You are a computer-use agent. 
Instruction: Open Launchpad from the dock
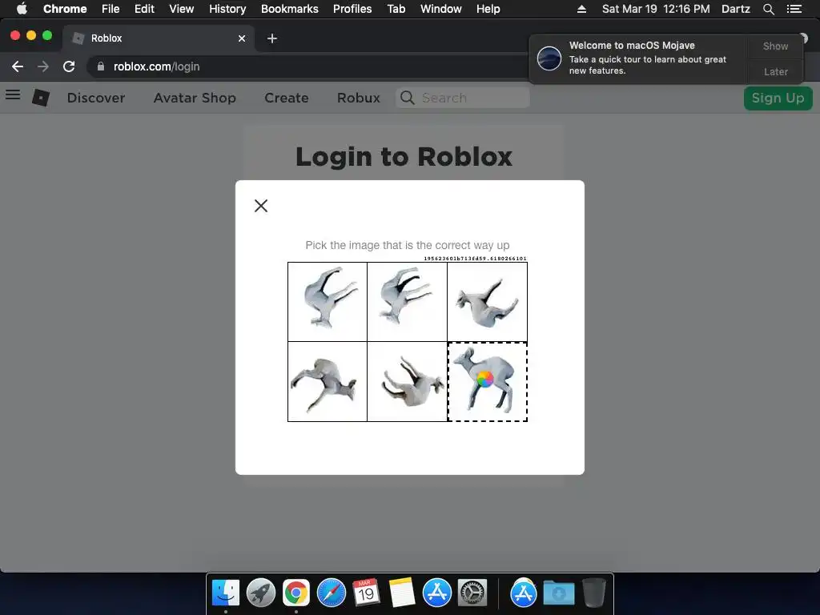(x=261, y=593)
